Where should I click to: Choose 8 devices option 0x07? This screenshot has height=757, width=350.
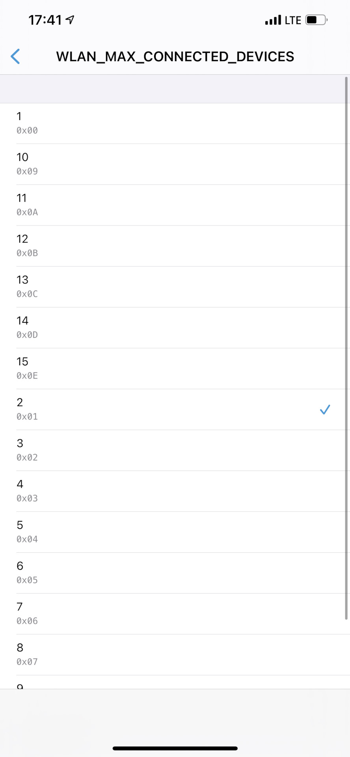click(x=175, y=655)
